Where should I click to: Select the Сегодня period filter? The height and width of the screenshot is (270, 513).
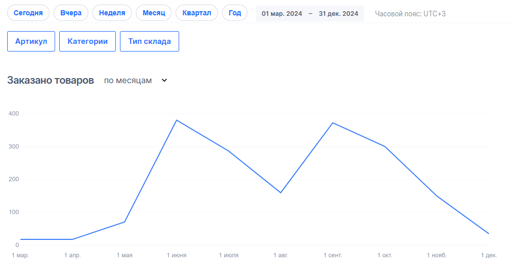pyautogui.click(x=28, y=13)
